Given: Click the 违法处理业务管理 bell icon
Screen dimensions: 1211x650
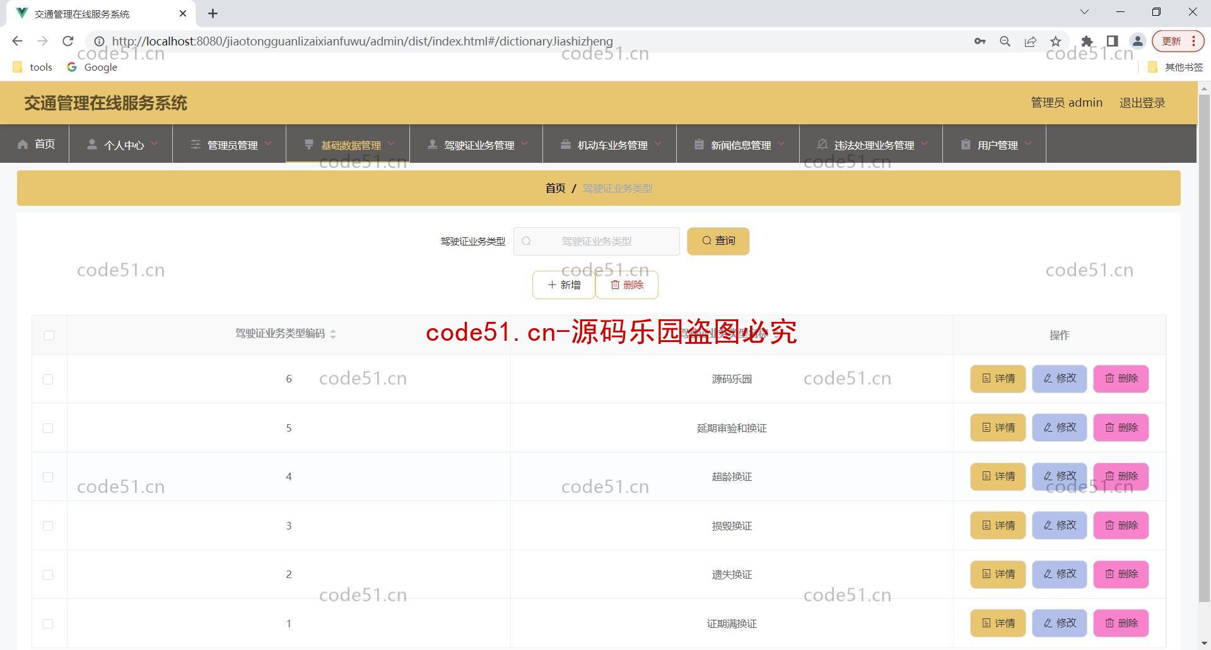Looking at the screenshot, I should click(822, 145).
